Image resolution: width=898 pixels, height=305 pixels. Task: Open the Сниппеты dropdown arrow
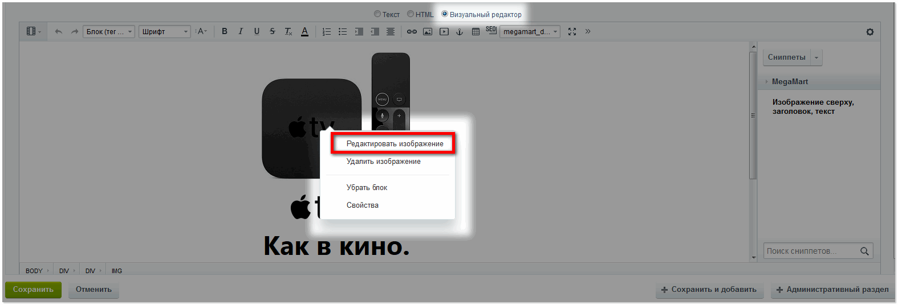pyautogui.click(x=816, y=57)
